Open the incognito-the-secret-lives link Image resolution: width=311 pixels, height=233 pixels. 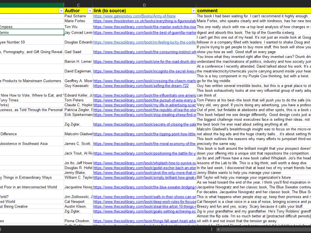tap(144, 71)
